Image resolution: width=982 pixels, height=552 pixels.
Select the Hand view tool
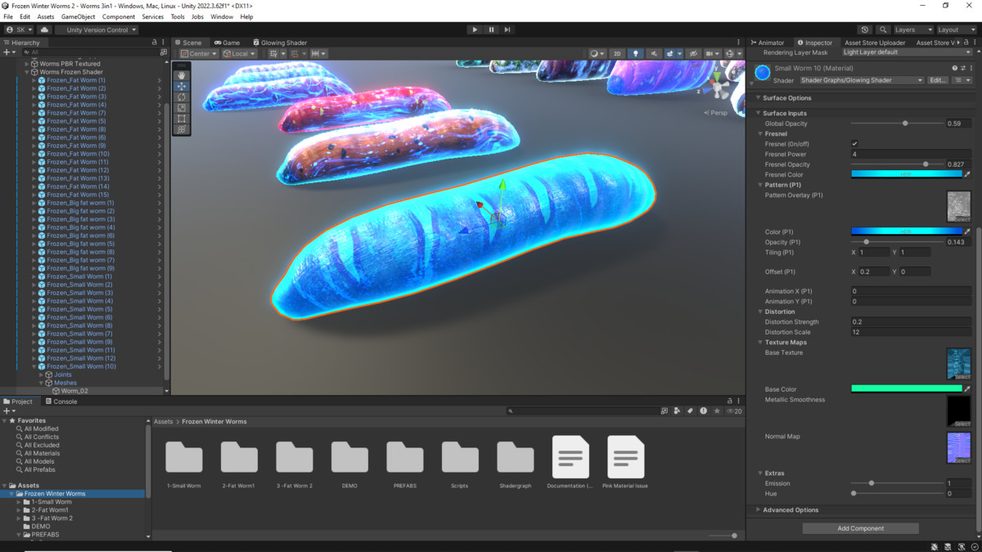tap(182, 75)
